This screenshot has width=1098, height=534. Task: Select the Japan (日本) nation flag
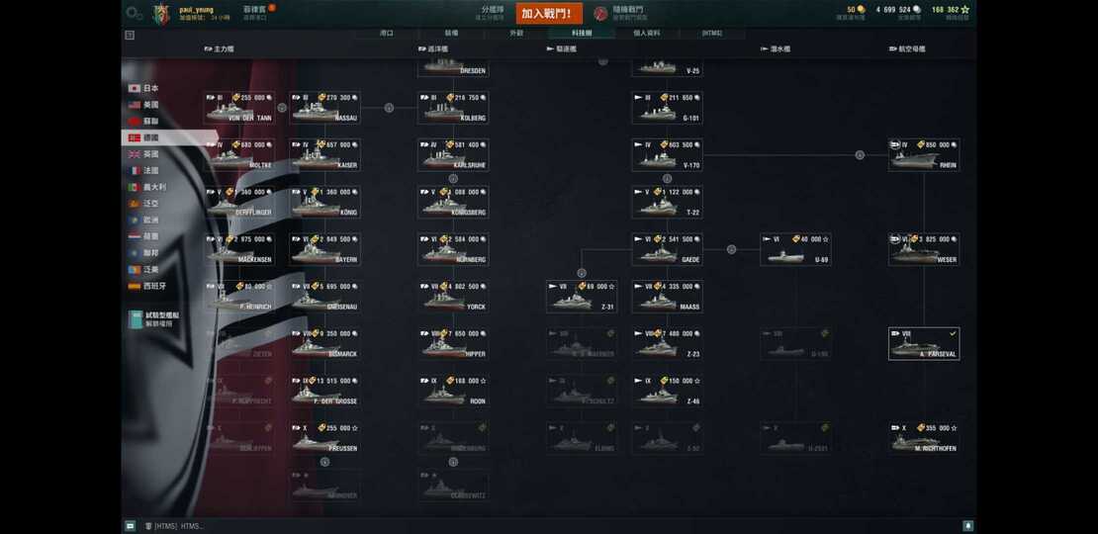[135, 89]
